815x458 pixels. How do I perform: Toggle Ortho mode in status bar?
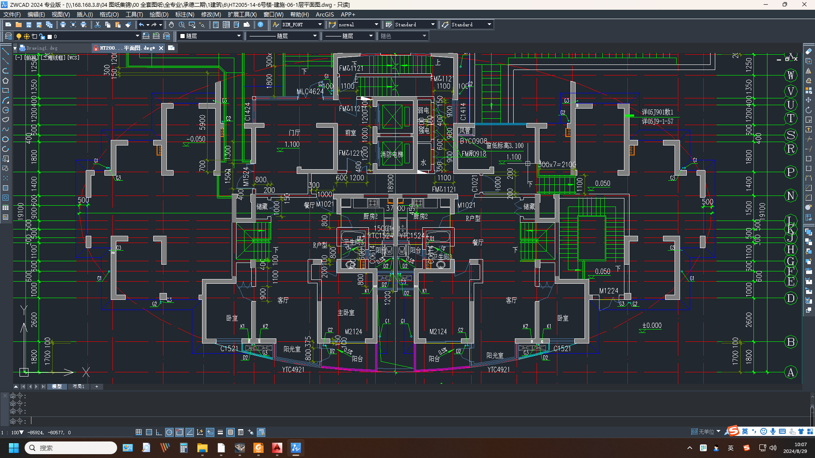tap(159, 432)
